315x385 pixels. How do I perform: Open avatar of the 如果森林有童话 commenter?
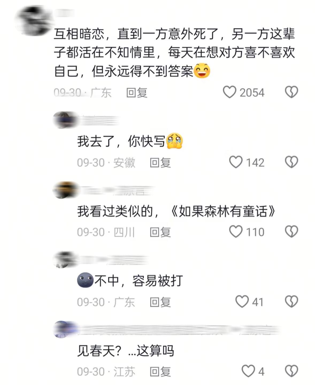click(x=65, y=190)
